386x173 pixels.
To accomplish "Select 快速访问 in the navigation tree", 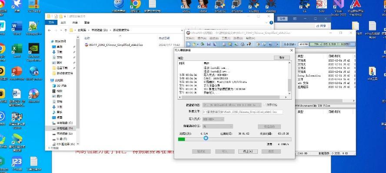I will 59,41.
